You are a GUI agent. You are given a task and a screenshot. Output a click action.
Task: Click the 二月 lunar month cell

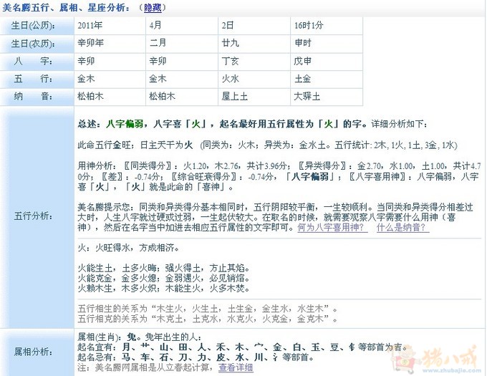point(182,44)
